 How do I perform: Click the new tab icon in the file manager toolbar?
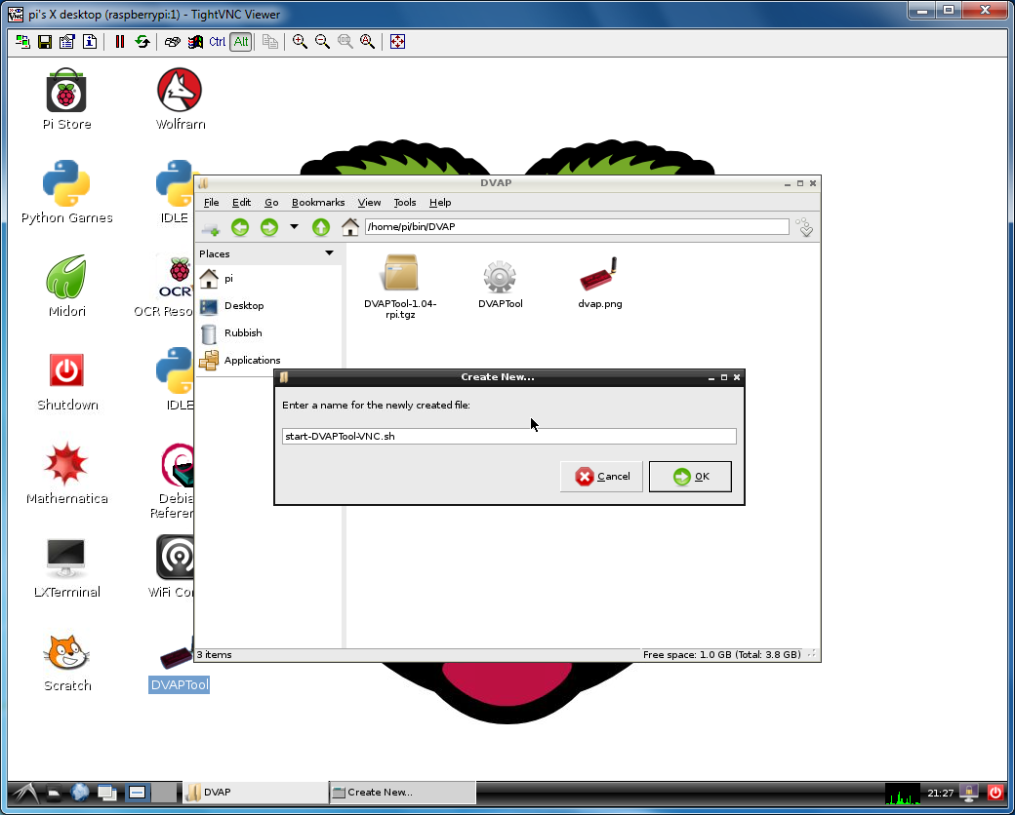point(211,227)
